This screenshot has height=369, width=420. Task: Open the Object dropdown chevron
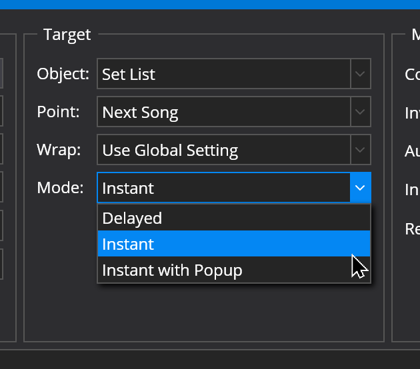coord(360,73)
